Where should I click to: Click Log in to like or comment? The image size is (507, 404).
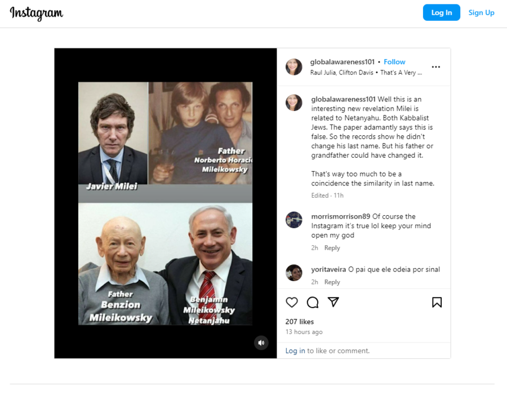point(295,350)
